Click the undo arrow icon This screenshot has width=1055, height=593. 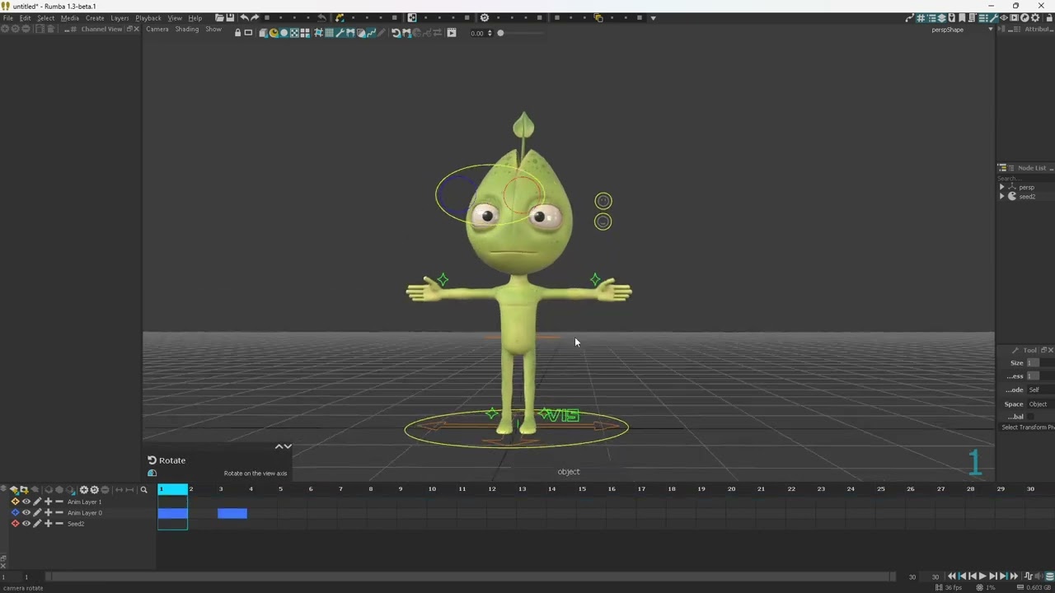point(244,17)
